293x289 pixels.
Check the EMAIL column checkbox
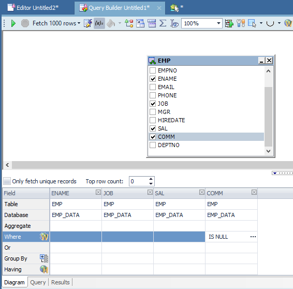coord(153,87)
